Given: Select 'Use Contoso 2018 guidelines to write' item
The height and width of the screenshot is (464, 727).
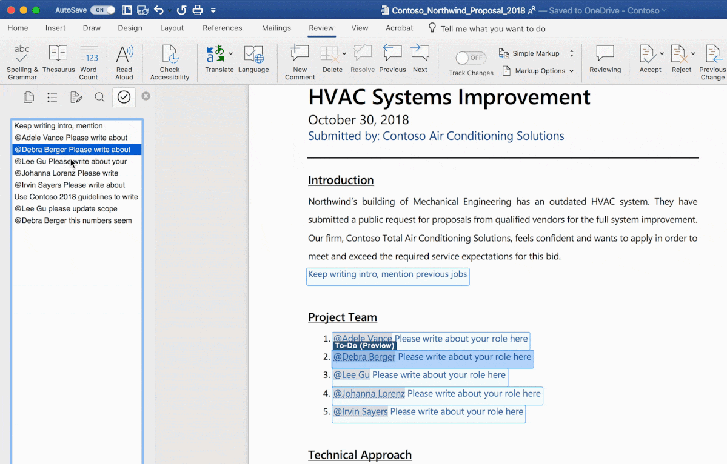Looking at the screenshot, I should tap(77, 197).
